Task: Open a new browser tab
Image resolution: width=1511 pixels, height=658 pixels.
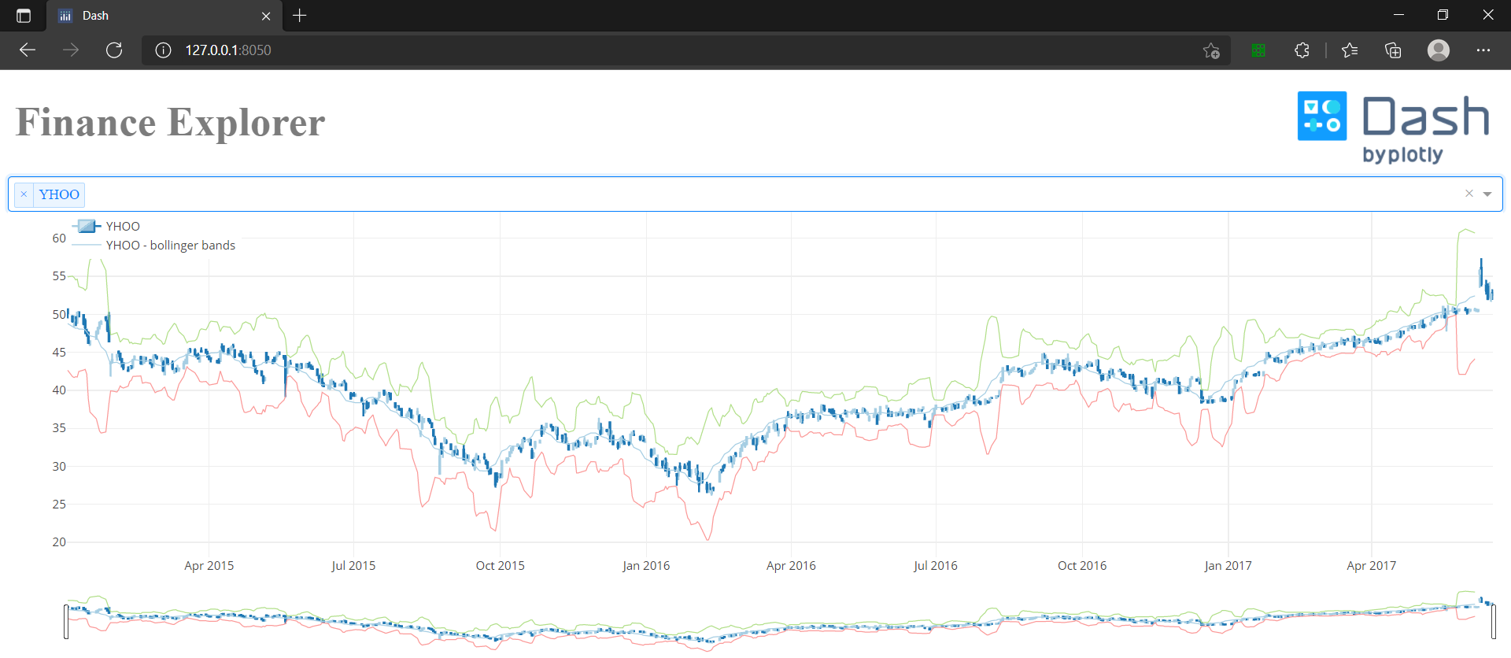Action: tap(300, 16)
